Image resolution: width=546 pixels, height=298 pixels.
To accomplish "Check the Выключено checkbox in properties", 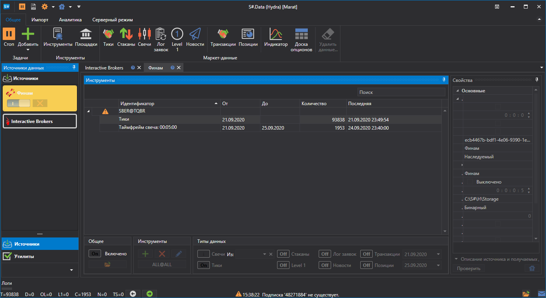I will pos(469,182).
